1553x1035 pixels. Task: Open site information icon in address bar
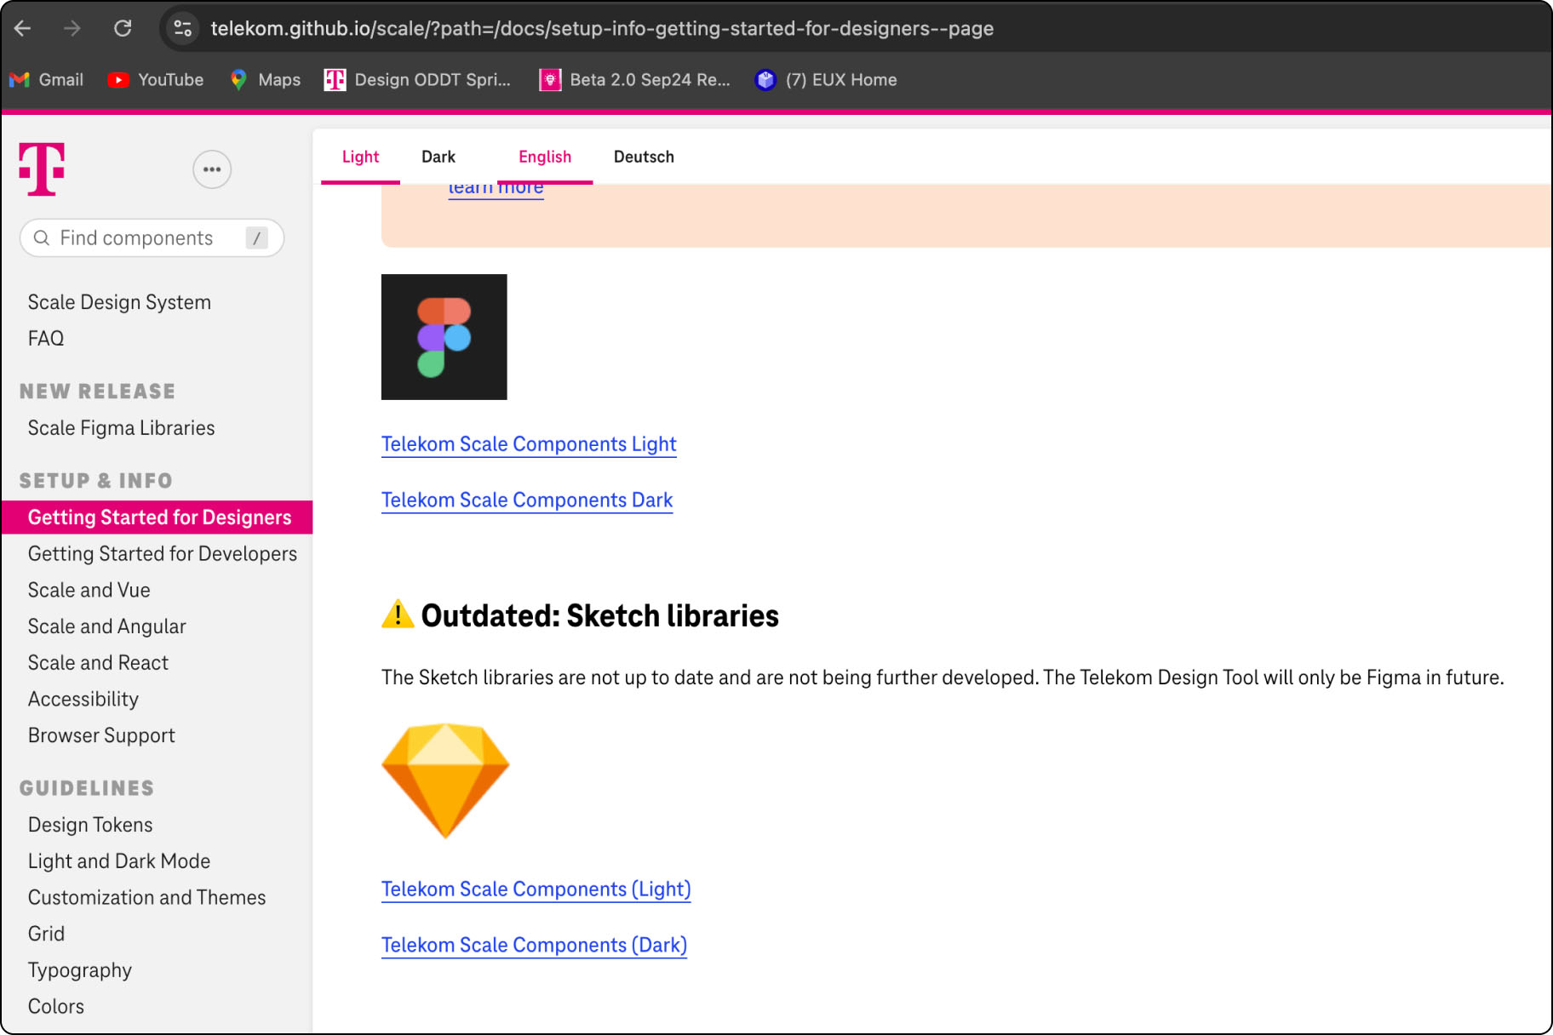182,28
